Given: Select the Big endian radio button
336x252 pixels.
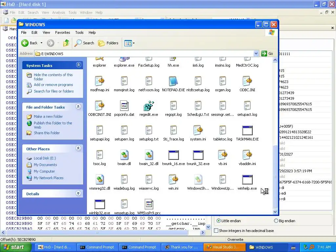Looking at the screenshot, I should click(276, 221).
